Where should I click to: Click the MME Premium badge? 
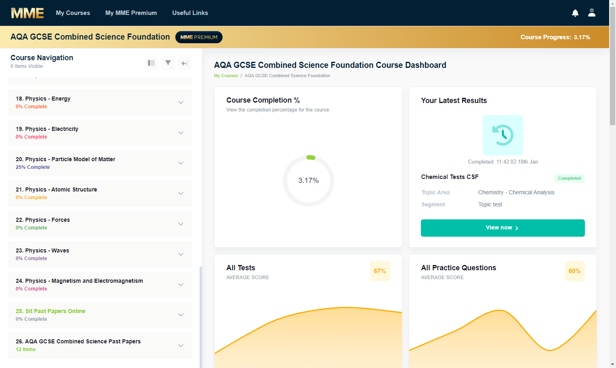tap(199, 37)
